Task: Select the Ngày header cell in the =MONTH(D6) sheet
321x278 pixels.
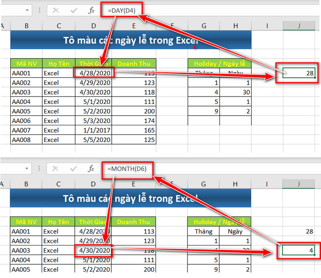Action: (x=235, y=231)
